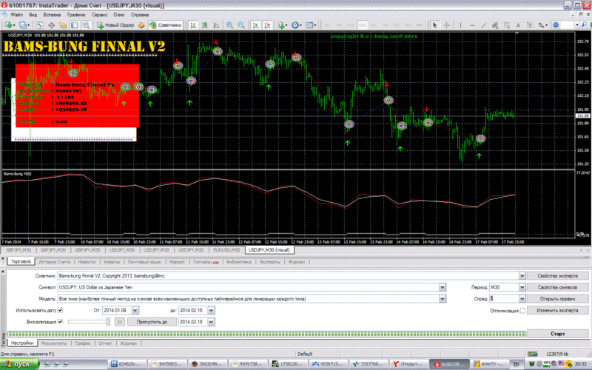Click the Изменить эксперта button
Image resolution: width=592 pixels, height=370 pixels.
point(558,310)
